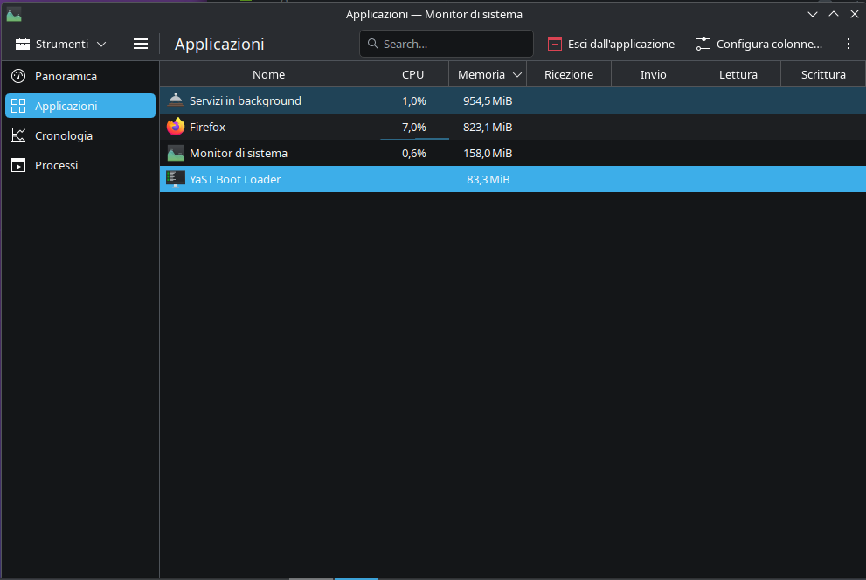Sort by the CPU column header

(x=412, y=75)
